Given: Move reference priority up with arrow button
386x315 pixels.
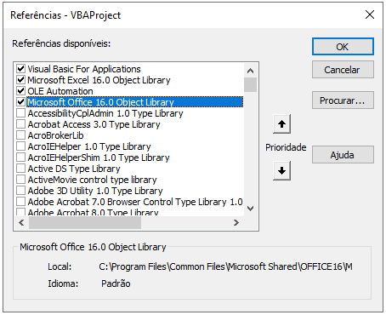Looking at the screenshot, I should click(281, 124).
